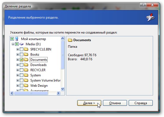
Task: Click the Downloads folder icon
Action: [26, 65]
